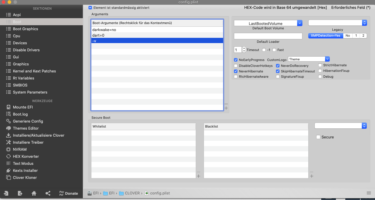Select XMPDetection segment 2

363,35
